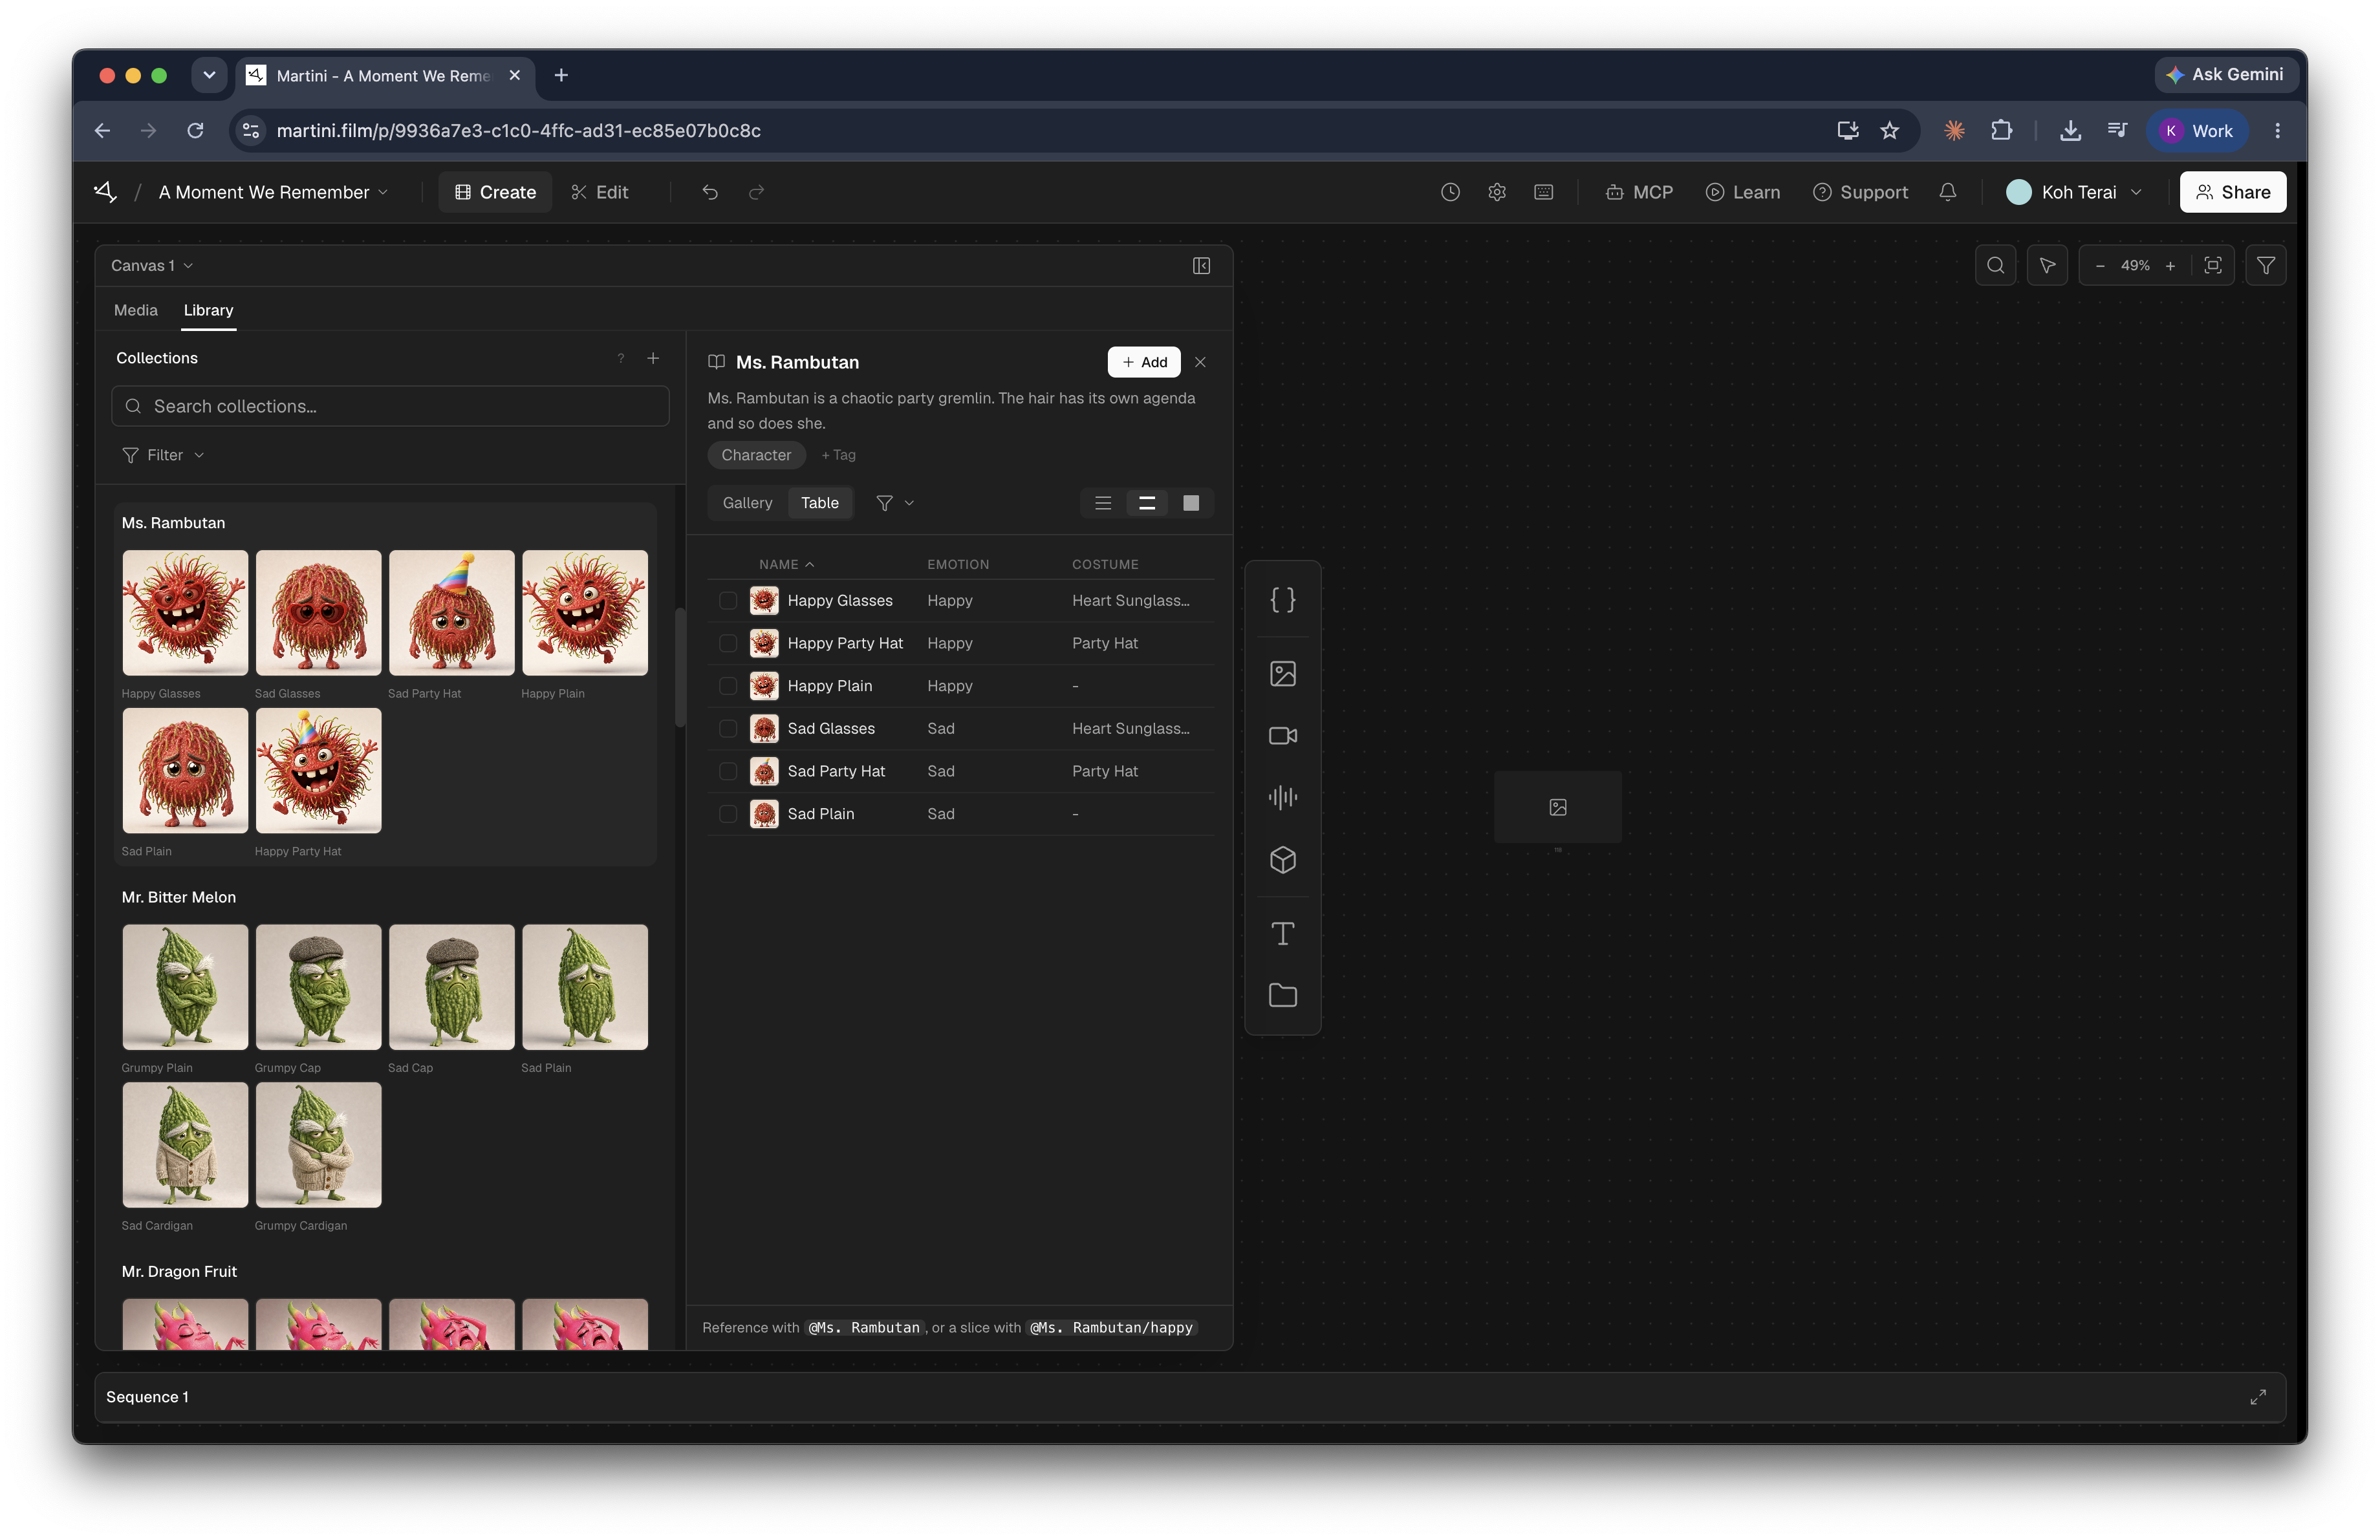Open the MCP link

(1638, 192)
